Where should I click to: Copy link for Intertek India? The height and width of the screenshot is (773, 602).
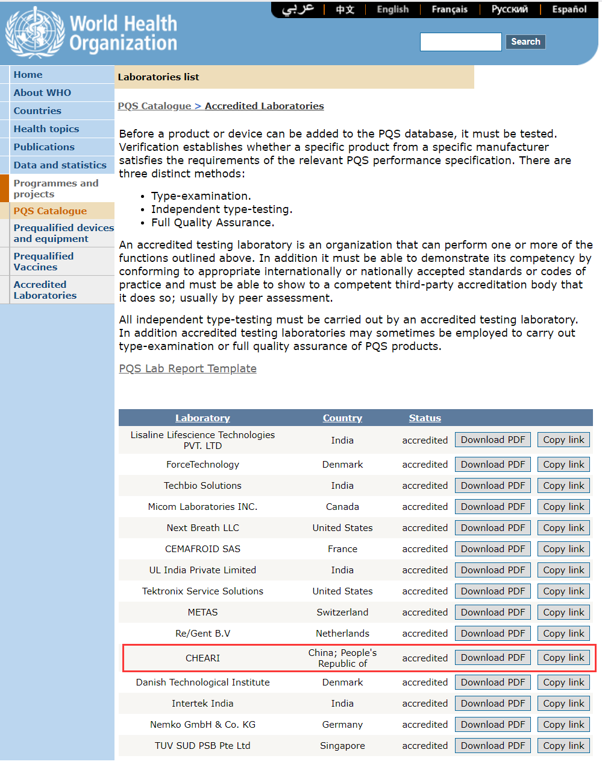(x=563, y=704)
